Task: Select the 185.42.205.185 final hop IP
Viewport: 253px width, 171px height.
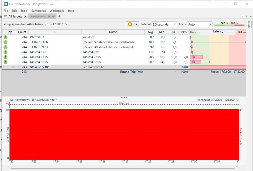Action: 40,67
